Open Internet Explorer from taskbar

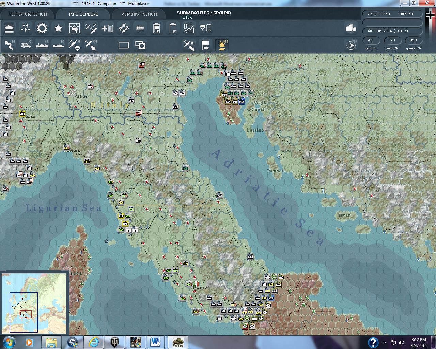94,342
